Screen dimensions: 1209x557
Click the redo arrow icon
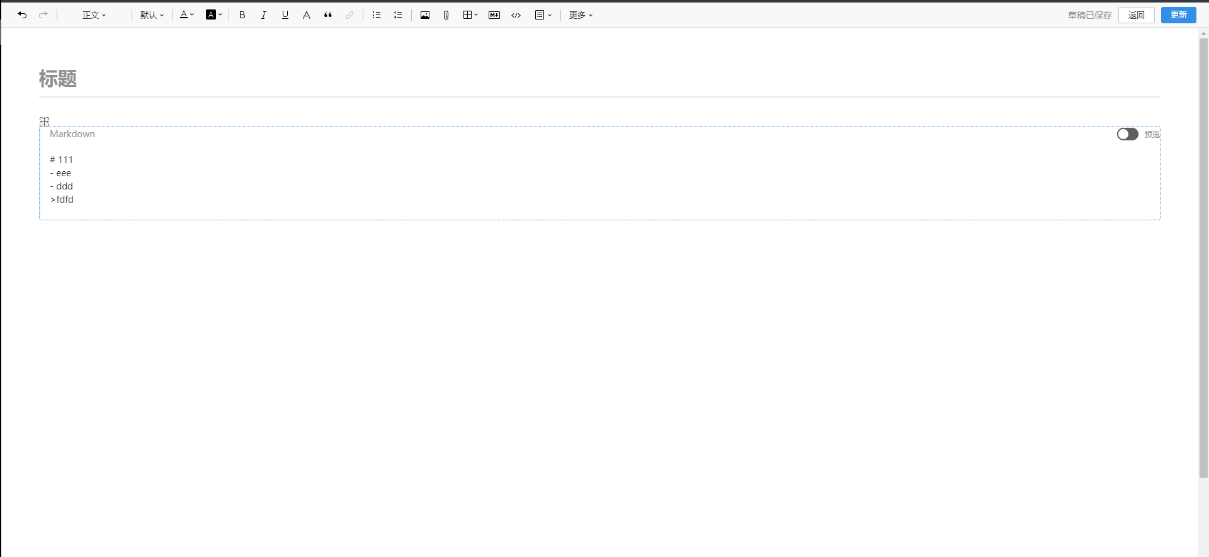pos(43,15)
